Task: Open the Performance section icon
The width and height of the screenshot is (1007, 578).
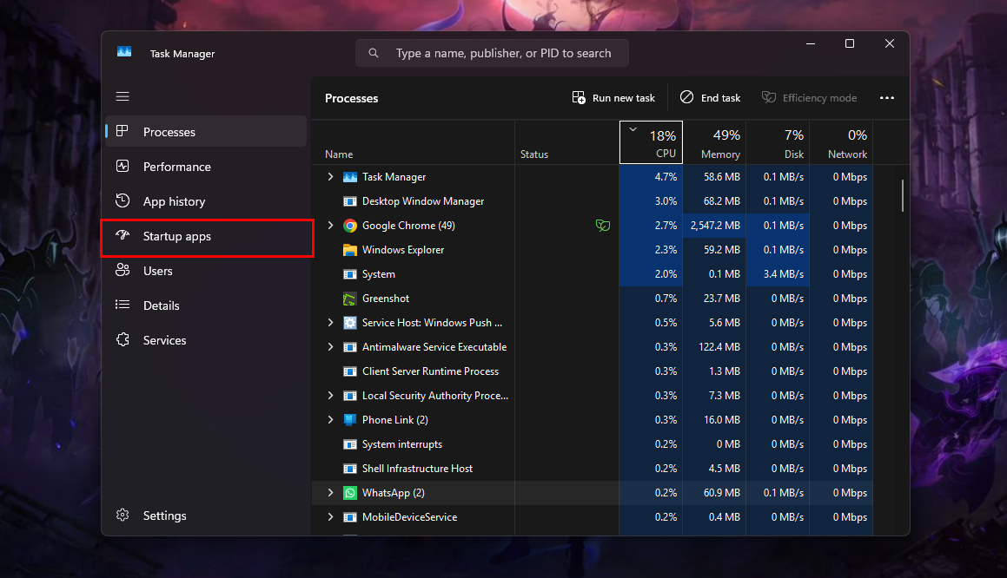Action: (123, 166)
